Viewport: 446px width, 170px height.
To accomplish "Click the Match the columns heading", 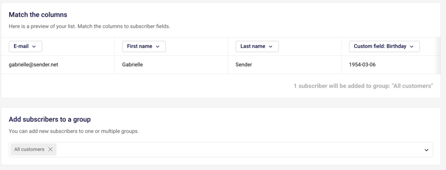I will pos(38,15).
